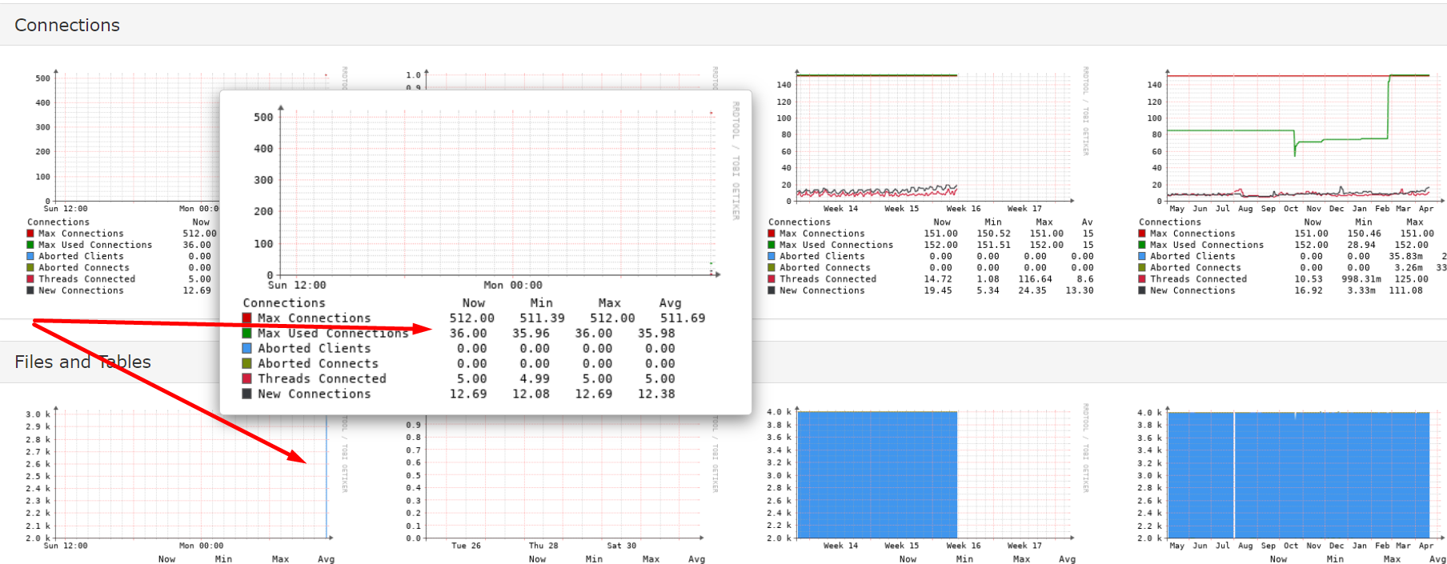Screen dimensions: 1447x564
Task: Click the Tue 26 axis label
Action: tap(466, 546)
